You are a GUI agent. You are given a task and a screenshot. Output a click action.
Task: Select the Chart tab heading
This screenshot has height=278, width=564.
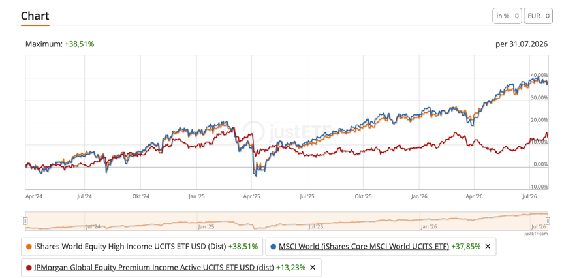(x=35, y=16)
